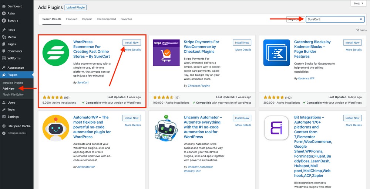Install the SureCart ecommerce plugin
Image resolution: width=370 pixels, height=189 pixels.
click(131, 42)
